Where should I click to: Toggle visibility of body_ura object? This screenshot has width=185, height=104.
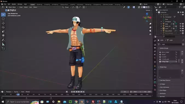(x=181, y=26)
